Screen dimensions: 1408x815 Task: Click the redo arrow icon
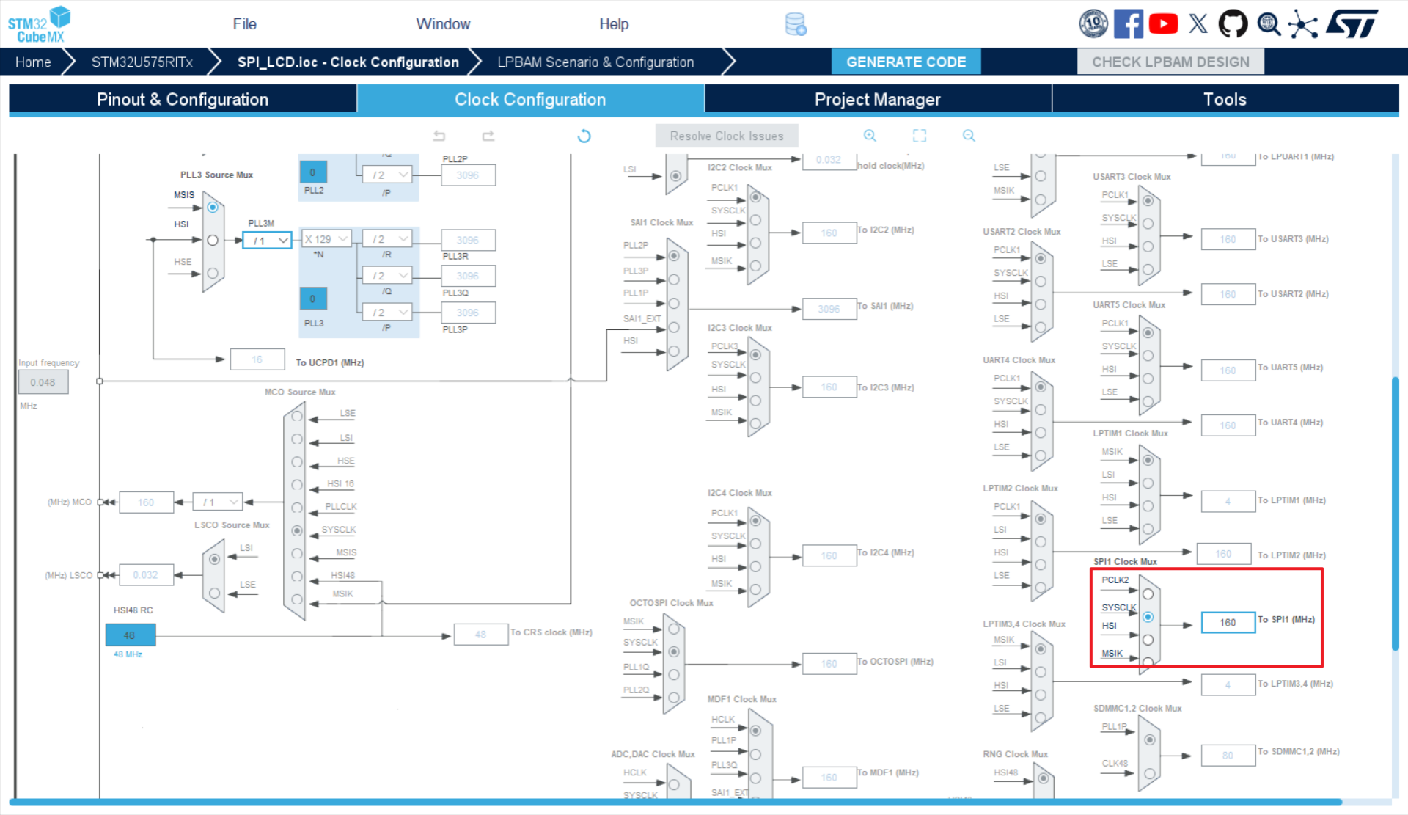pos(488,136)
